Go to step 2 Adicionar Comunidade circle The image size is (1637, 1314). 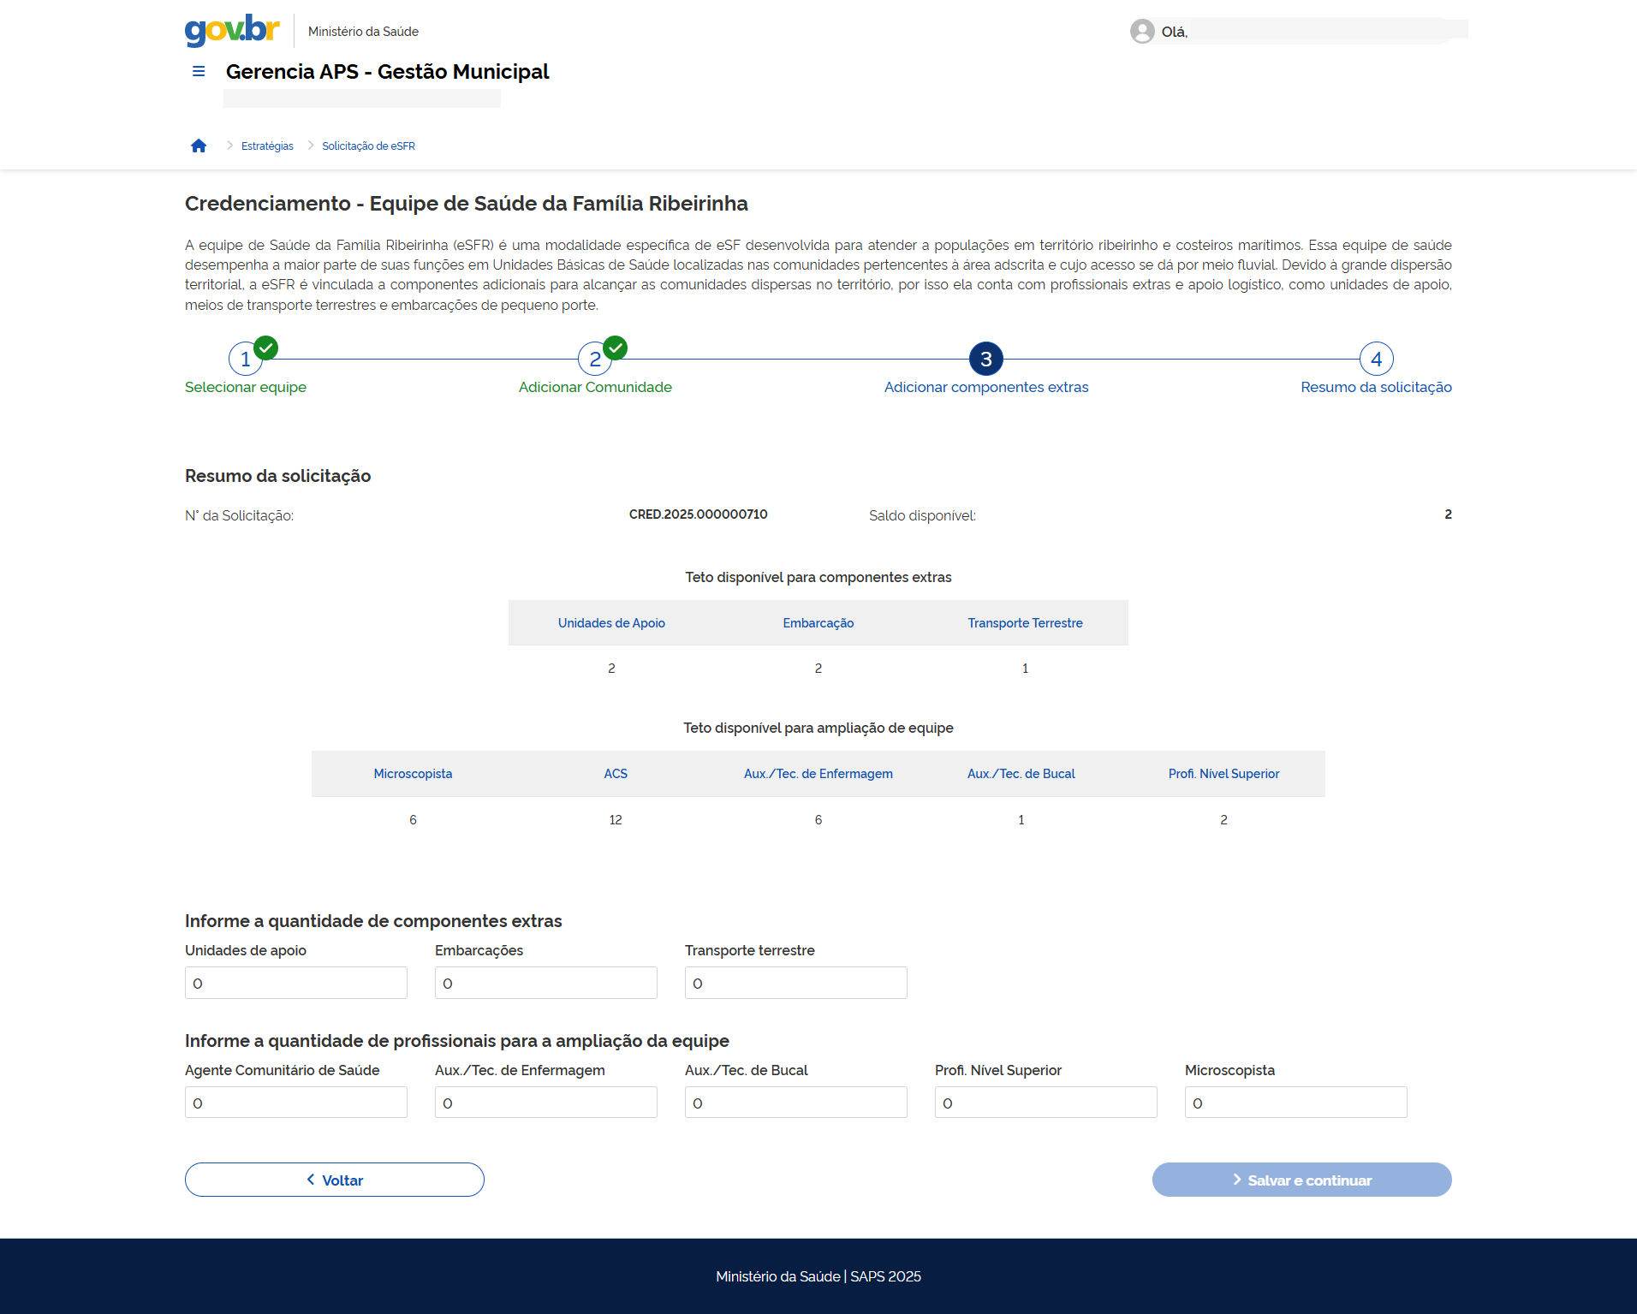[x=595, y=360]
